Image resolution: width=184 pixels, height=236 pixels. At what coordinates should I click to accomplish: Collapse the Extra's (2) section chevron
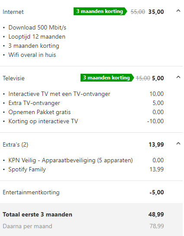coord(178,144)
